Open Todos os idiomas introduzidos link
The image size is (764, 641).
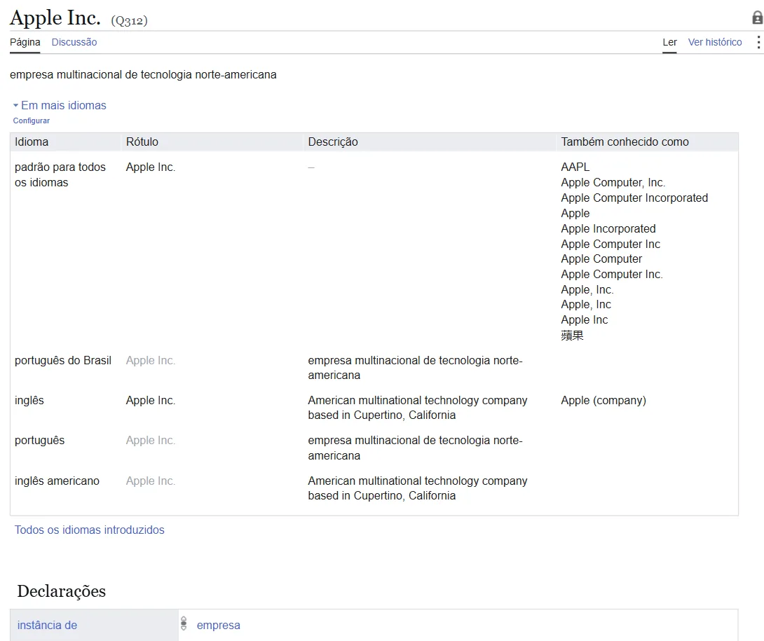click(89, 530)
